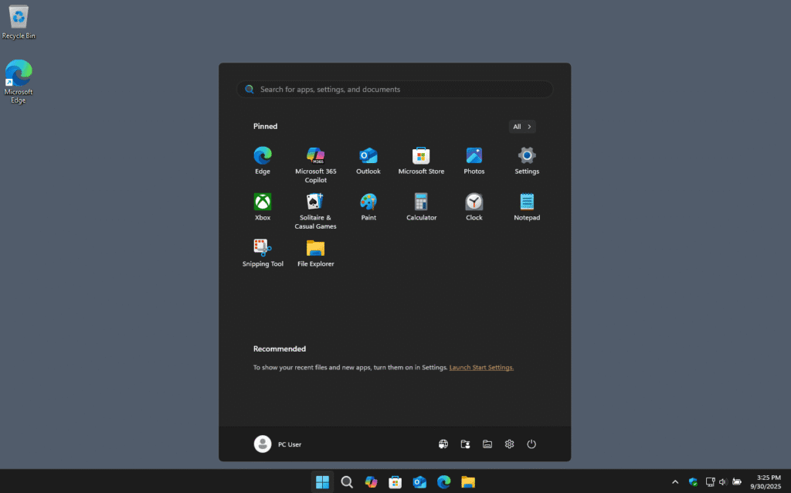The image size is (791, 493).
Task: Open Paint from the pinned apps
Action: [x=368, y=202]
